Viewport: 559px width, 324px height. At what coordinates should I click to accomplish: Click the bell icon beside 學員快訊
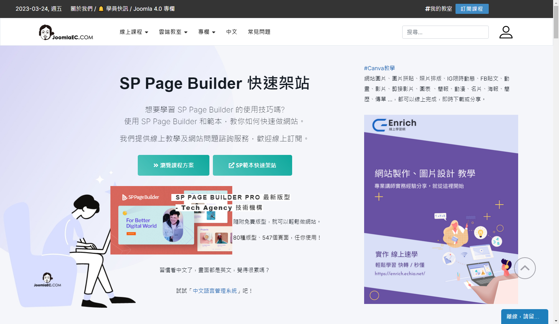pyautogui.click(x=101, y=9)
